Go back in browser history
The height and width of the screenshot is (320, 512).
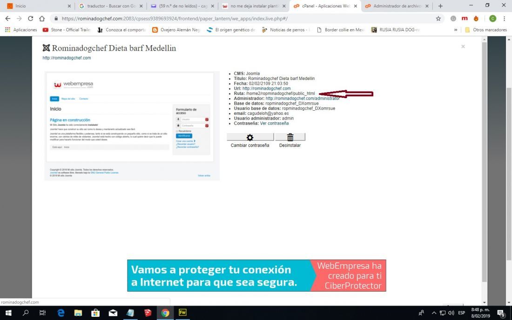tap(8, 19)
